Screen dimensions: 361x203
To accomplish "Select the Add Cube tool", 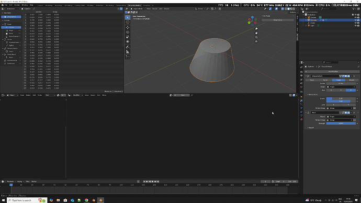I will coord(128,57).
